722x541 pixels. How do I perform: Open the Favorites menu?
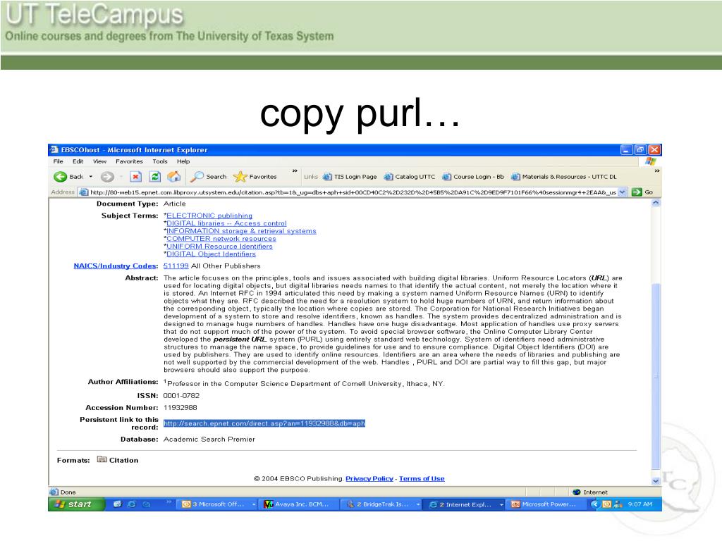[130, 161]
